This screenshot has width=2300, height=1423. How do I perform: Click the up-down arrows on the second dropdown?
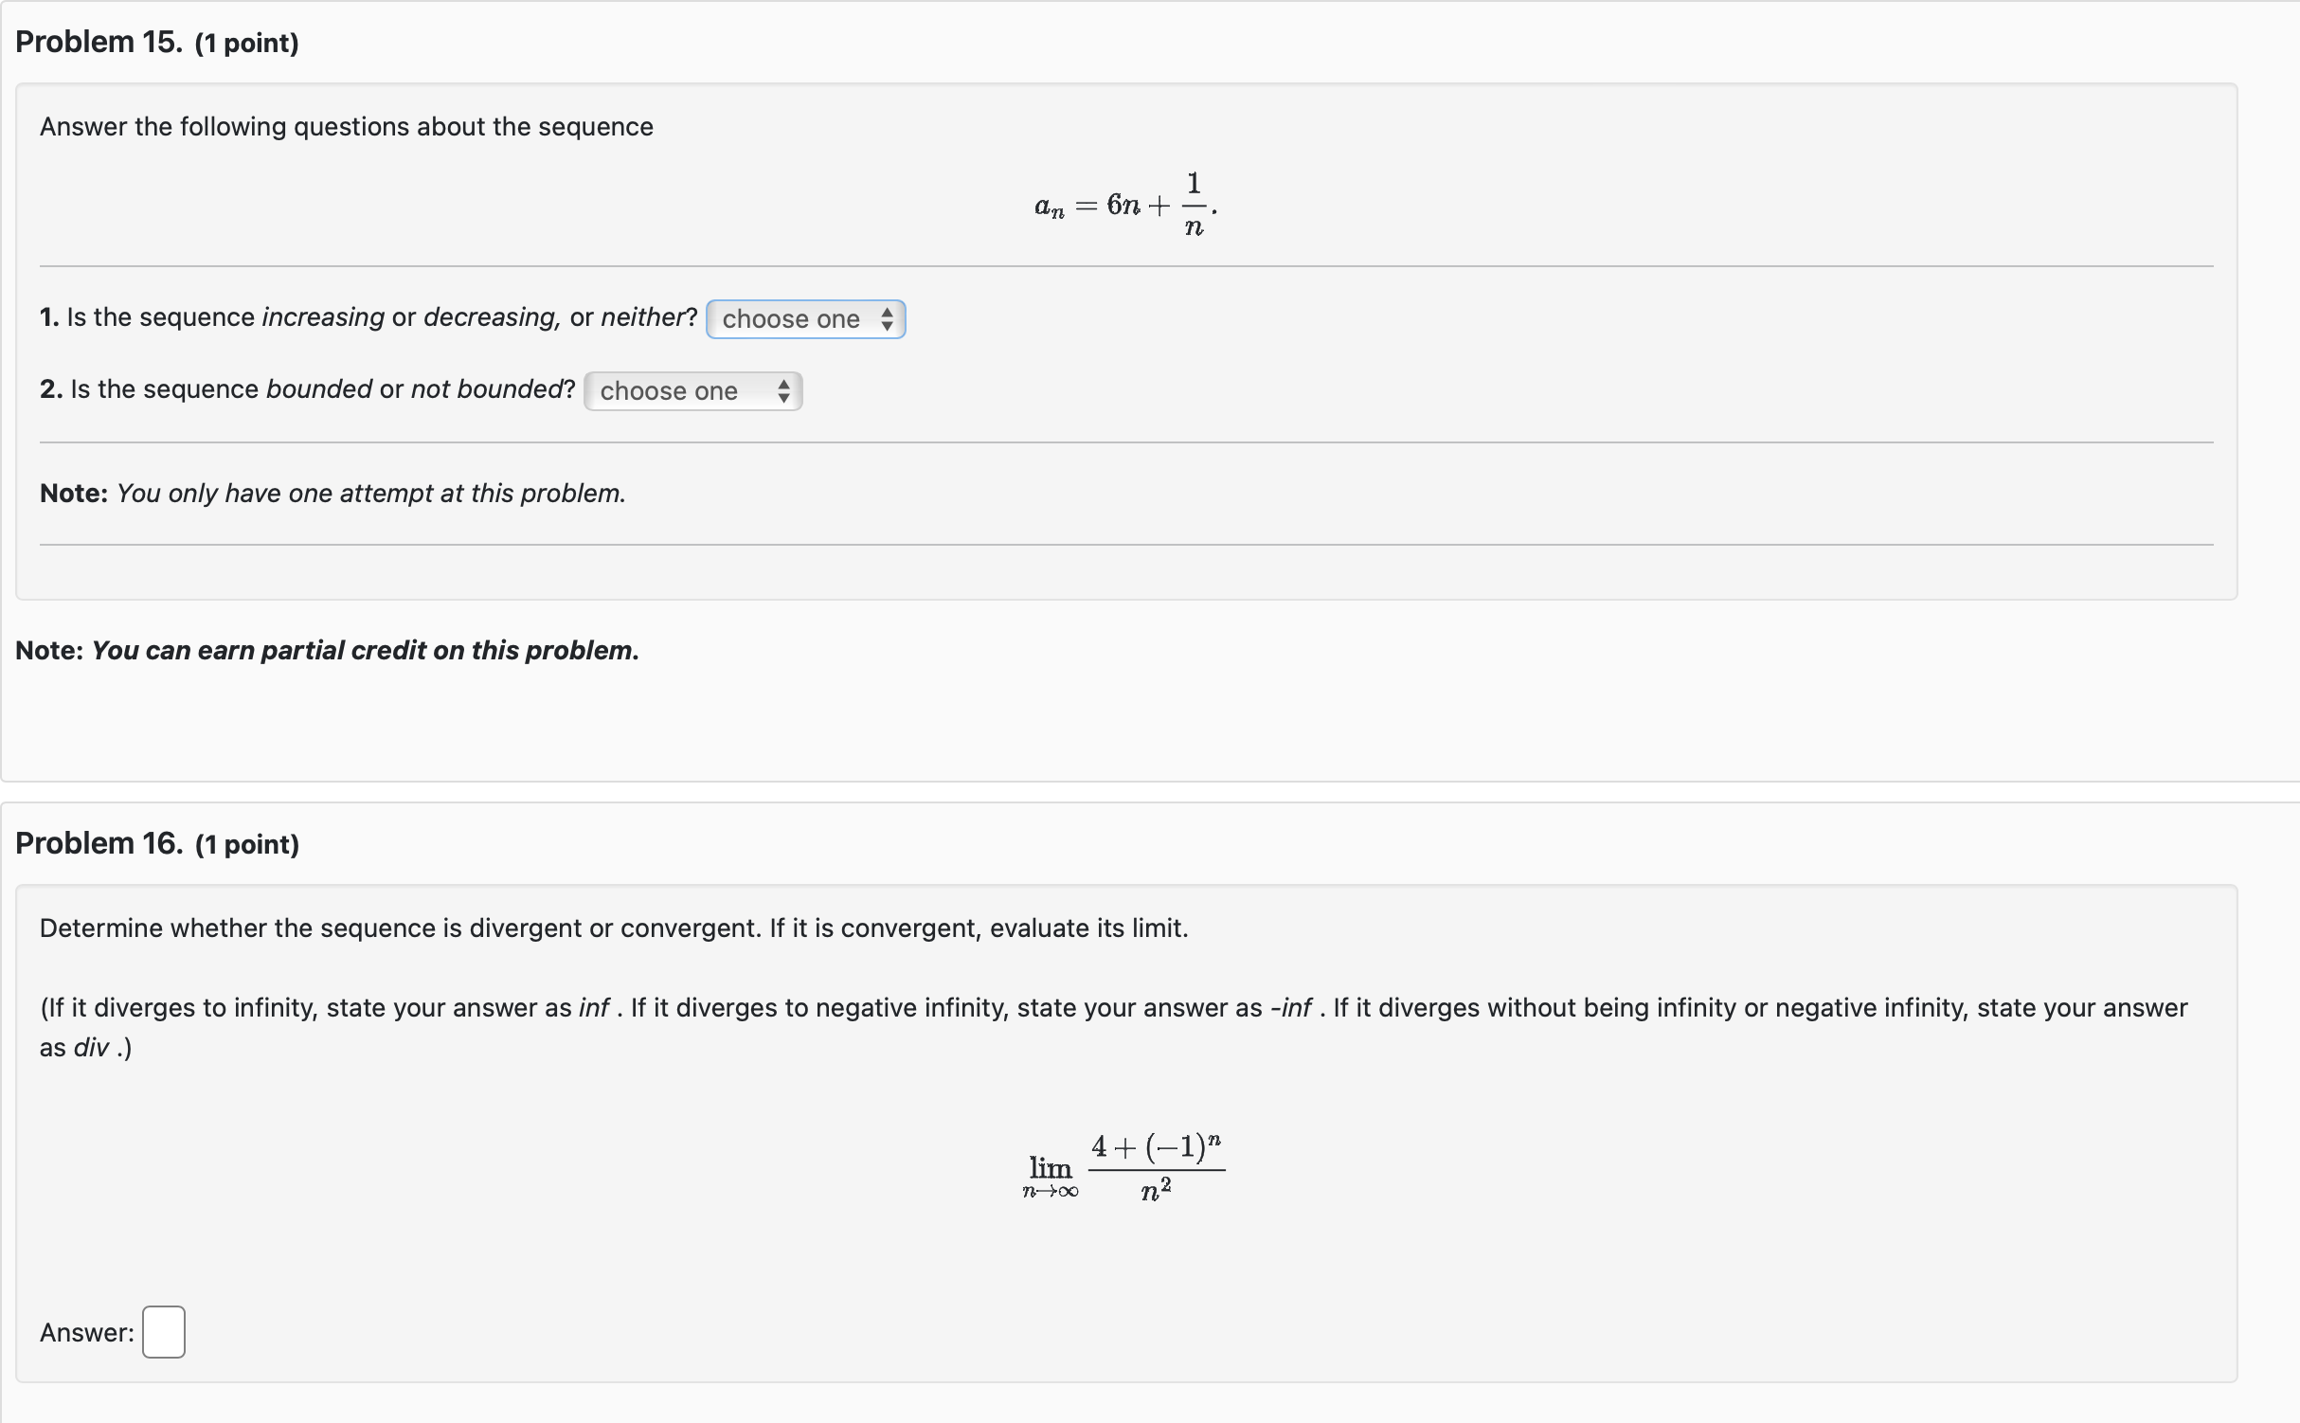pos(784,390)
